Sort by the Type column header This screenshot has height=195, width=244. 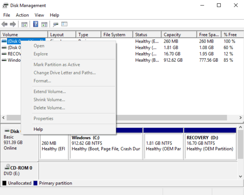tap(88, 35)
